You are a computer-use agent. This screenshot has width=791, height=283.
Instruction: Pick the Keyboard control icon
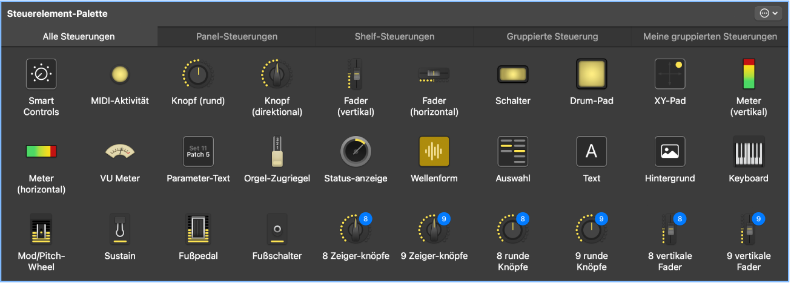[x=749, y=152]
